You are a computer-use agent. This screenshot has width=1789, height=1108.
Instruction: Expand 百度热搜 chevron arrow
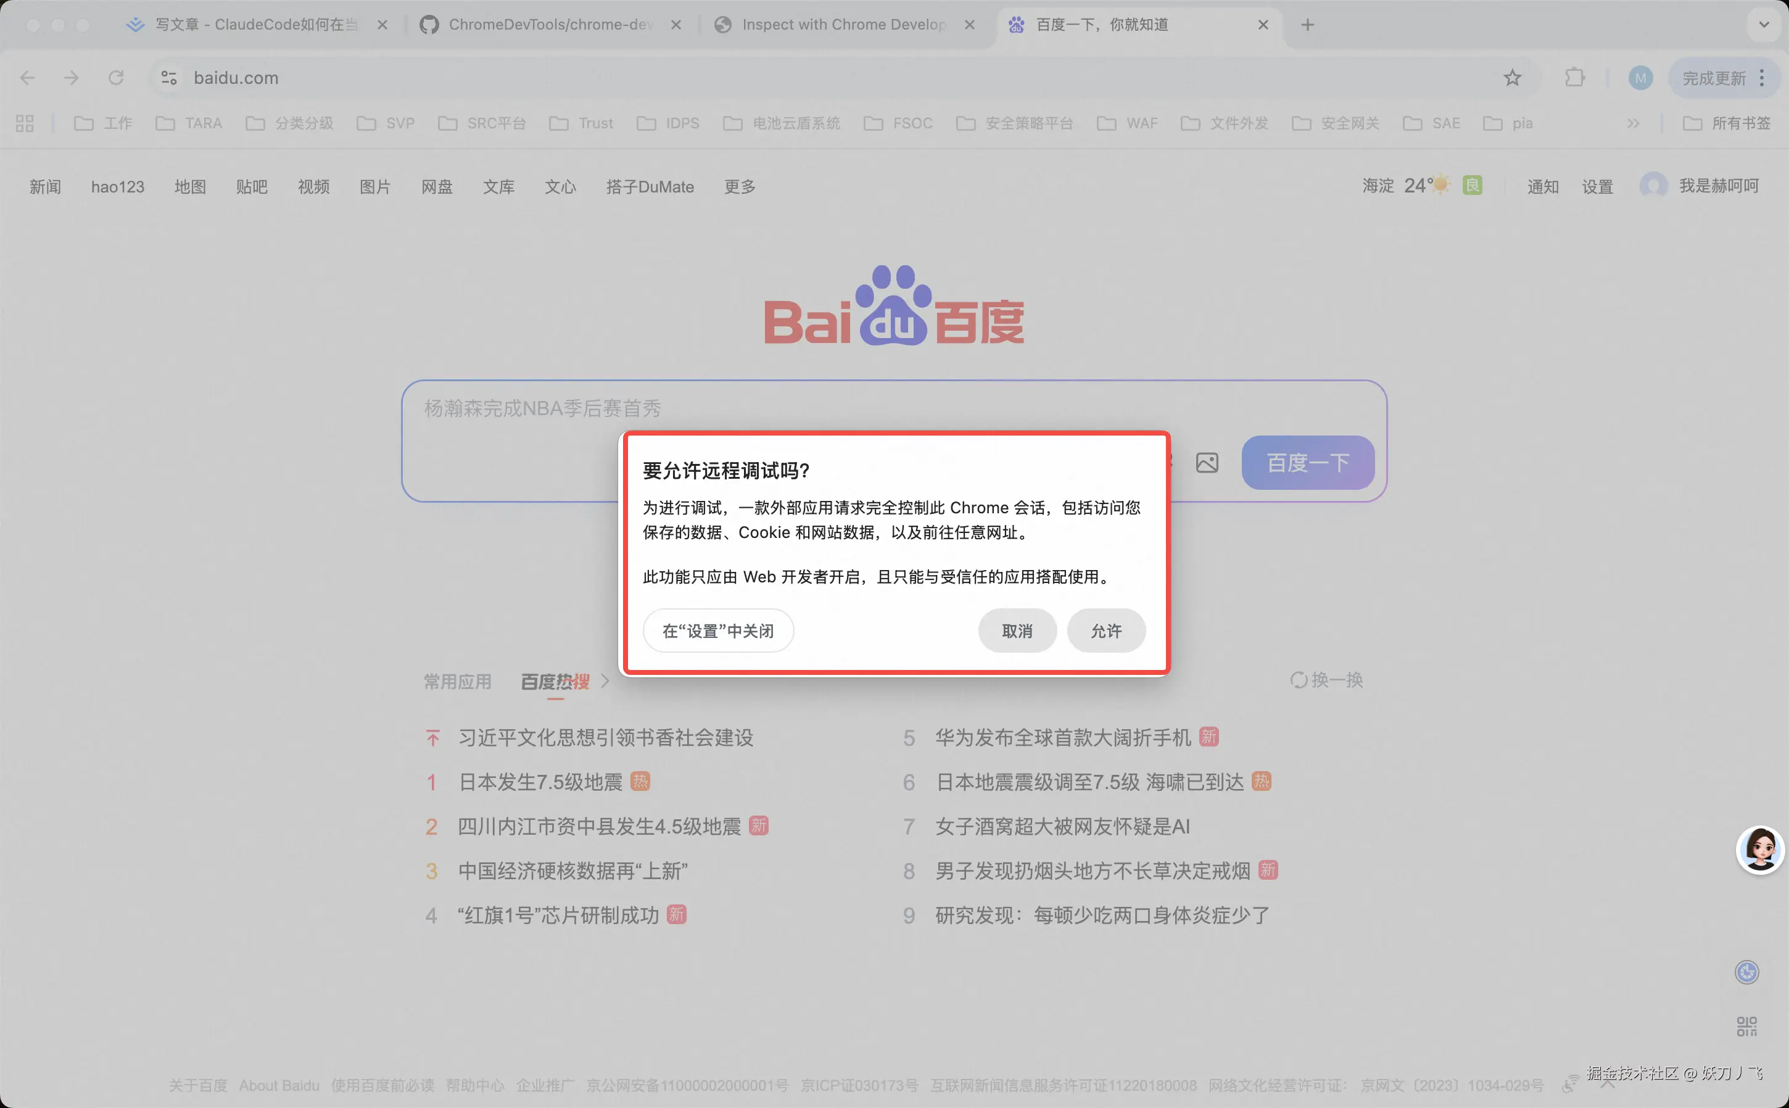click(605, 682)
